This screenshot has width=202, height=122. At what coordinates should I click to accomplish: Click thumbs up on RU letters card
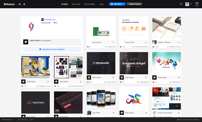48,81
